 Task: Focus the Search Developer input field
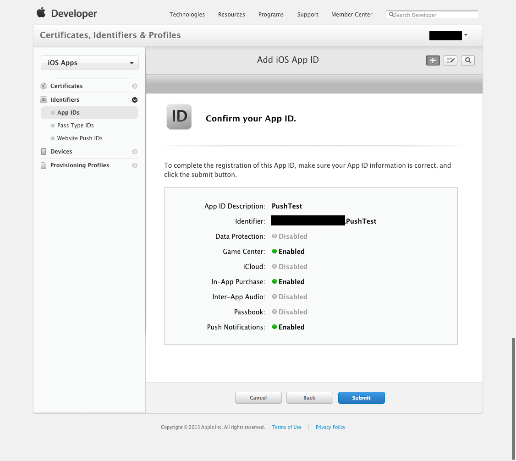(432, 15)
